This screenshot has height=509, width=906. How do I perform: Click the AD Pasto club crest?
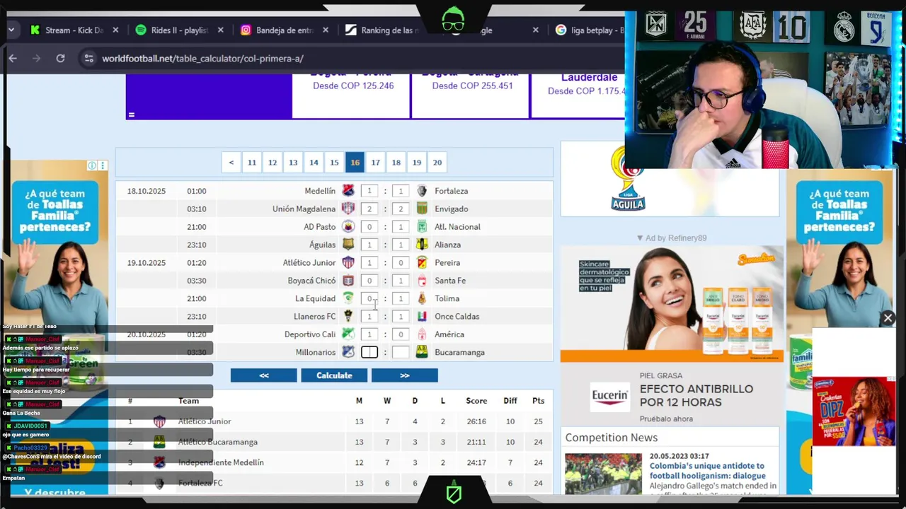point(348,227)
